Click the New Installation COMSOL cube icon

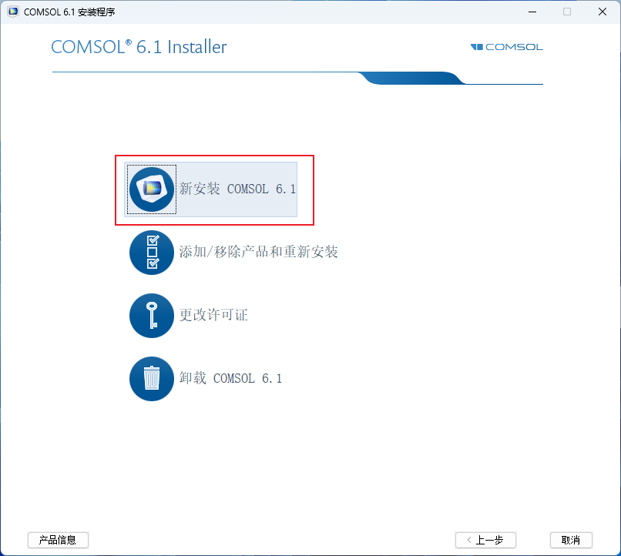152,189
